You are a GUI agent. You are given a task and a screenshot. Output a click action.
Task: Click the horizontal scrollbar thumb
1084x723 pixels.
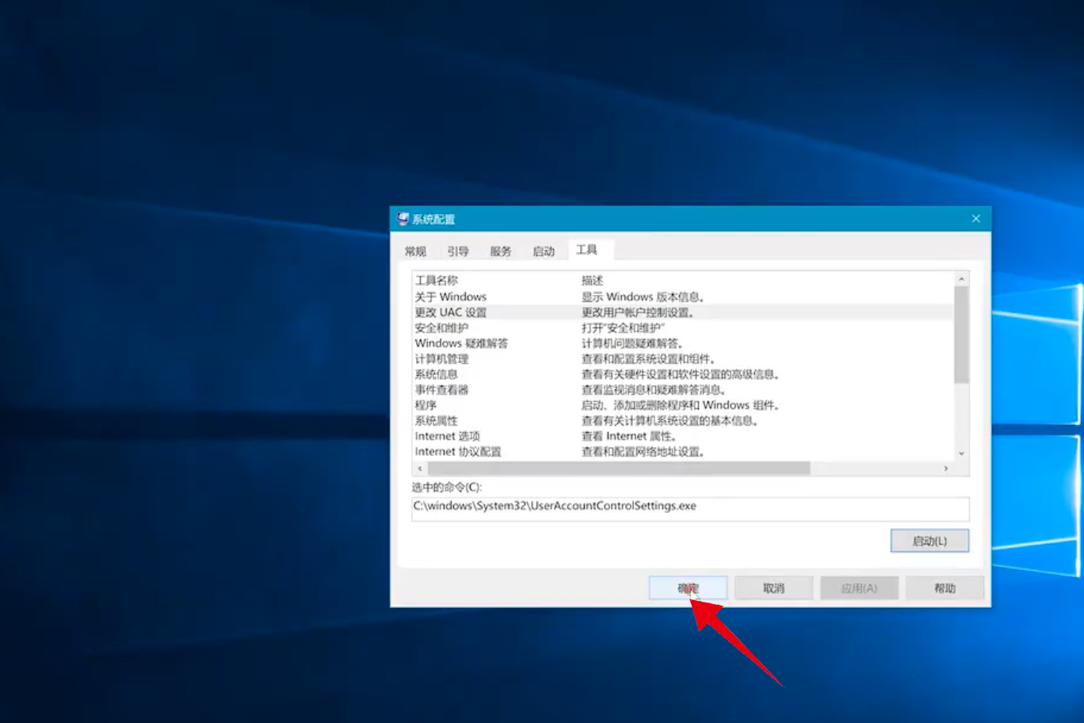[x=619, y=469]
